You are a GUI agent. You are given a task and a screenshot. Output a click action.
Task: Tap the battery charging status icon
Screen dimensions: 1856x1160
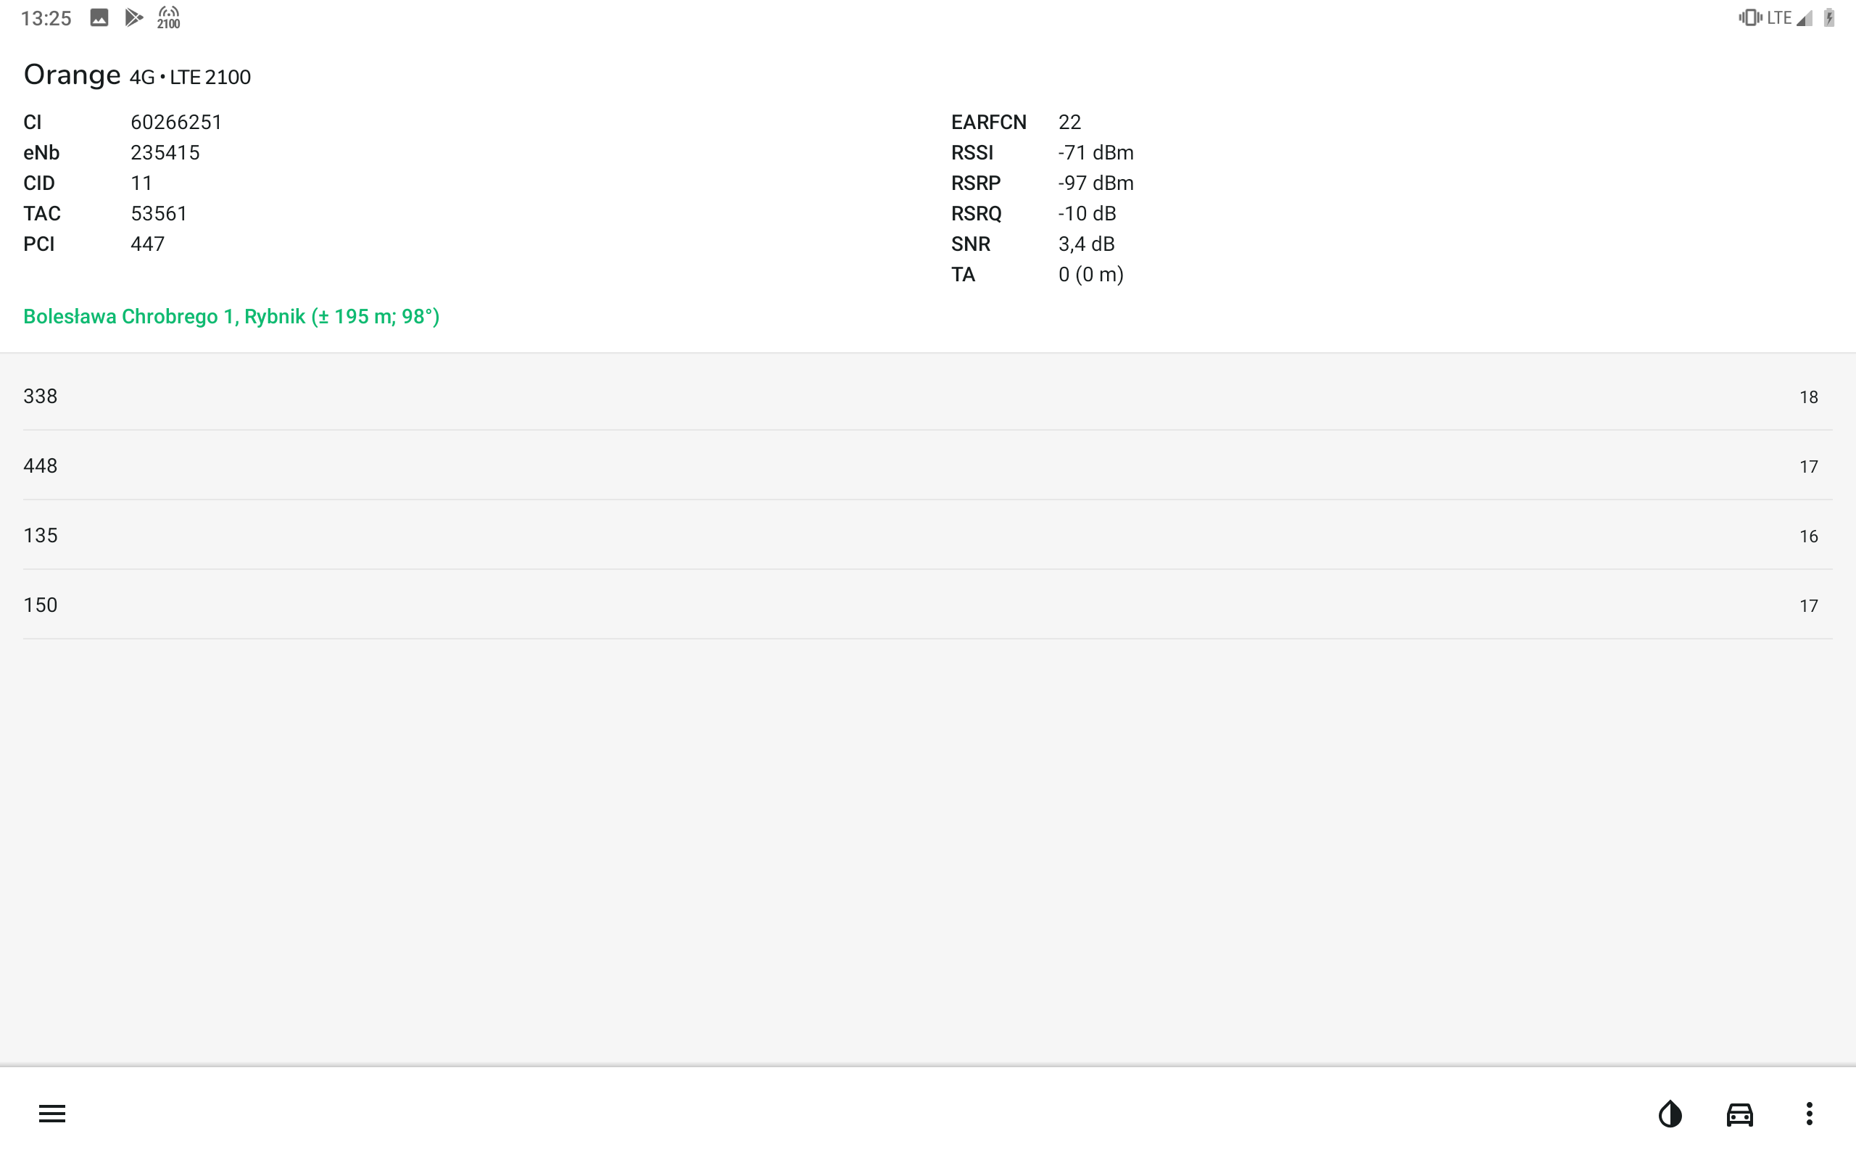[x=1829, y=17]
